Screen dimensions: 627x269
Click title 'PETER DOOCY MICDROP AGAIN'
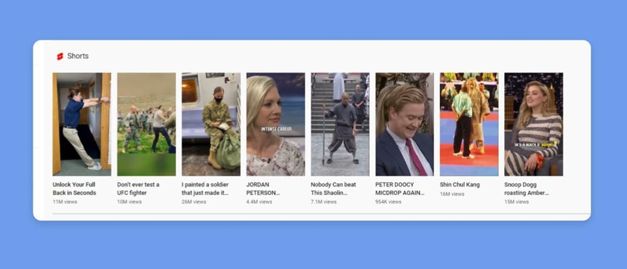point(400,189)
